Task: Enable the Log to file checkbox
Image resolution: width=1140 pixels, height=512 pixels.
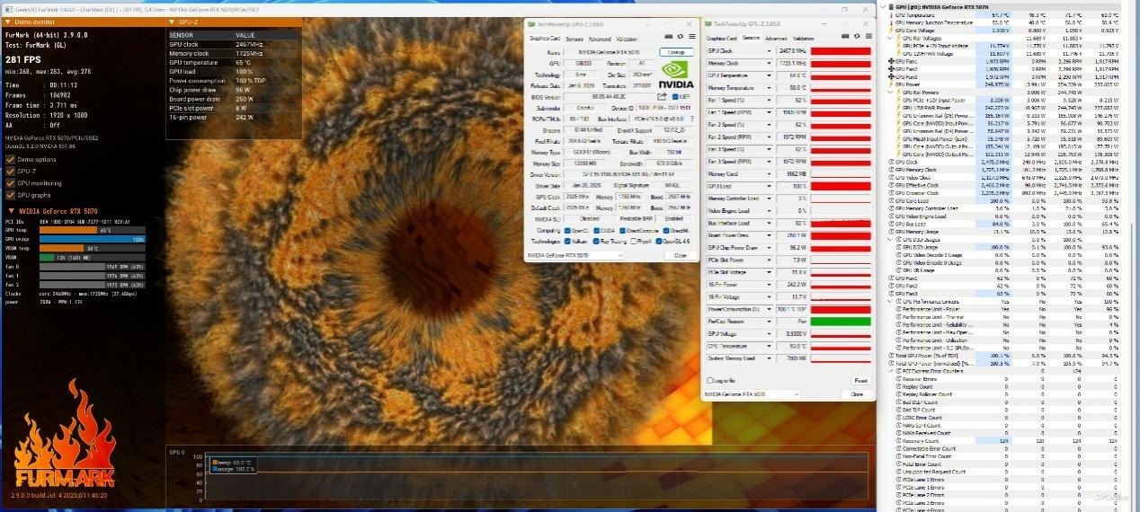Action: click(x=711, y=380)
